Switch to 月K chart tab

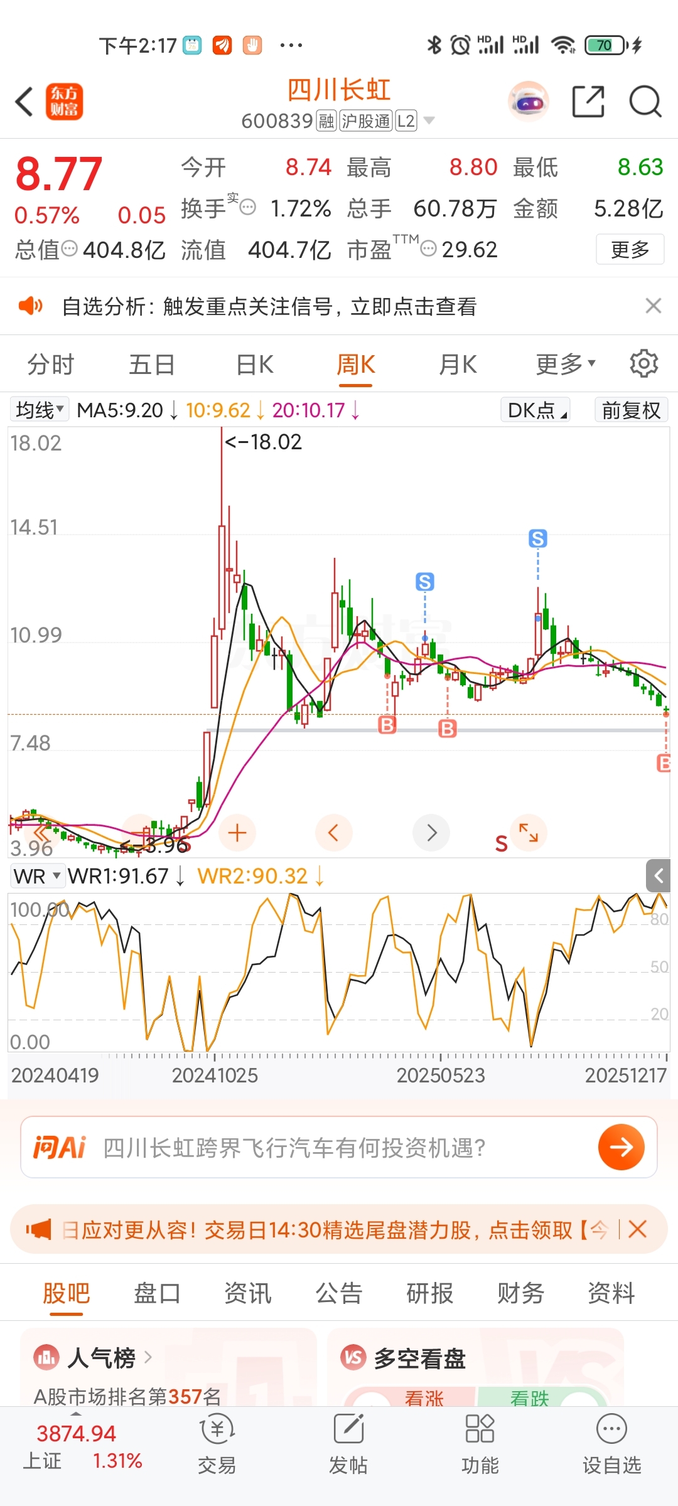click(x=458, y=364)
